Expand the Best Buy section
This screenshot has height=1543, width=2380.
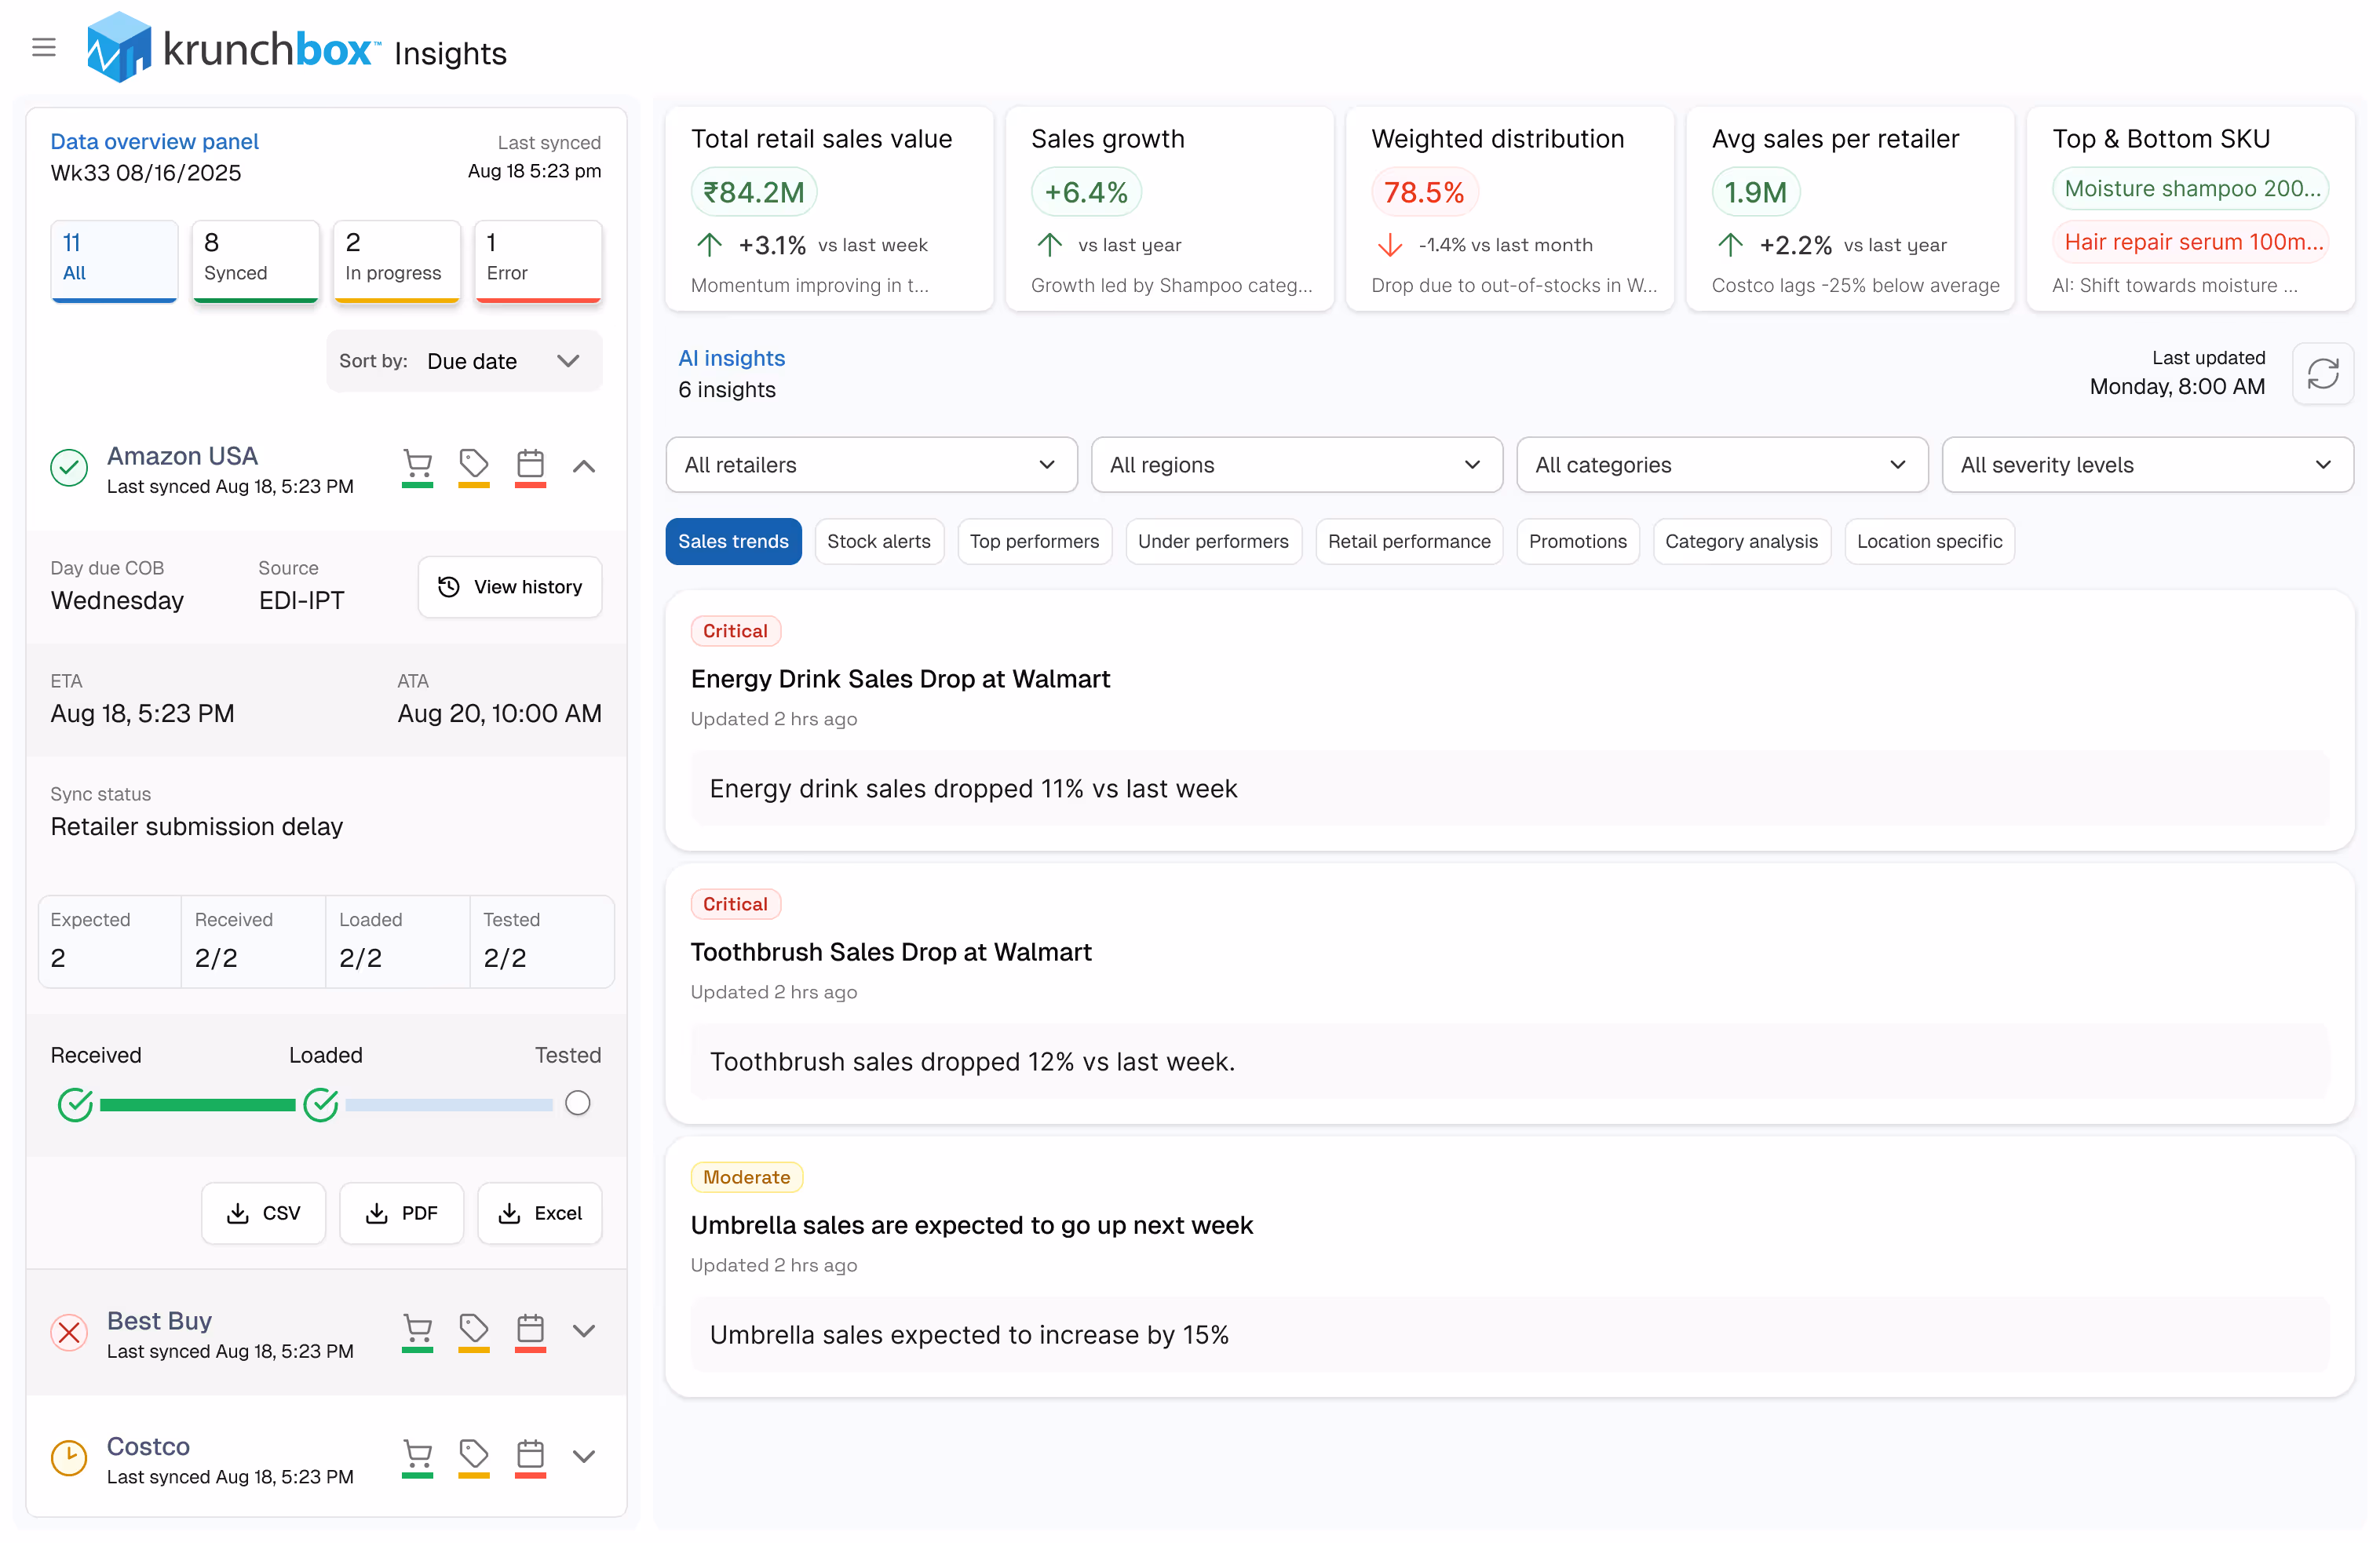(x=584, y=1331)
